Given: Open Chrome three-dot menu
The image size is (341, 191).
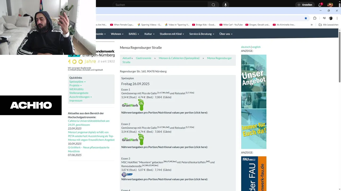Looking at the screenshot, I should (337, 18).
